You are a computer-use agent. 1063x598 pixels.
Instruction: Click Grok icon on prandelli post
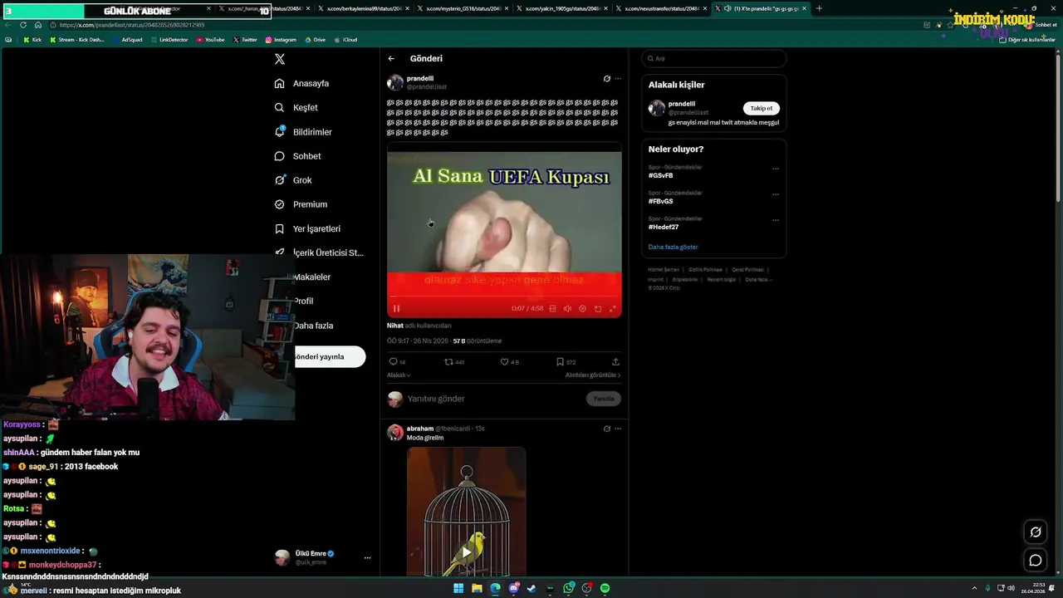pyautogui.click(x=606, y=79)
